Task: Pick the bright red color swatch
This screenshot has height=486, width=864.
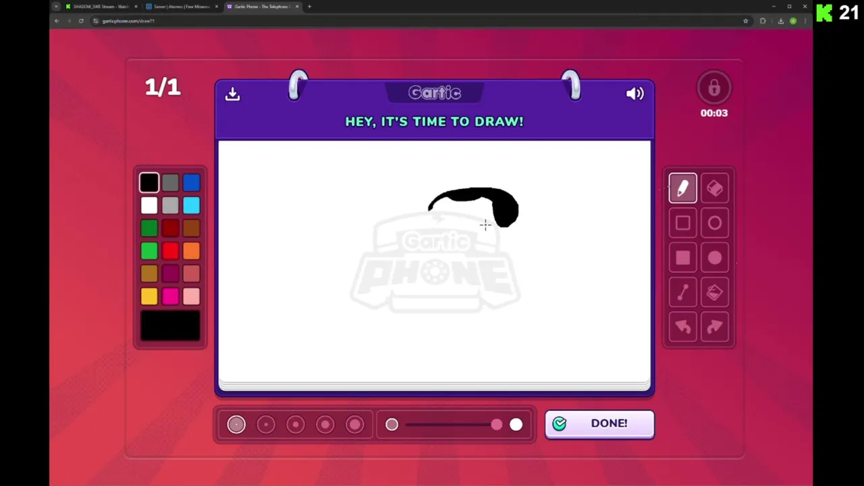Action: pyautogui.click(x=170, y=251)
